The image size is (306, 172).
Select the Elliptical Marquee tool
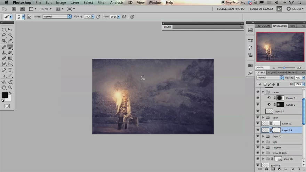click(4, 30)
